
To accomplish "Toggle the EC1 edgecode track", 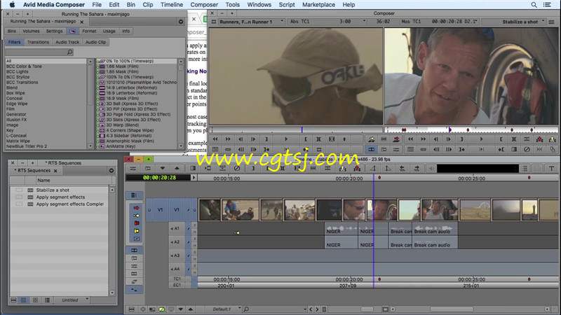I will click(177, 286).
